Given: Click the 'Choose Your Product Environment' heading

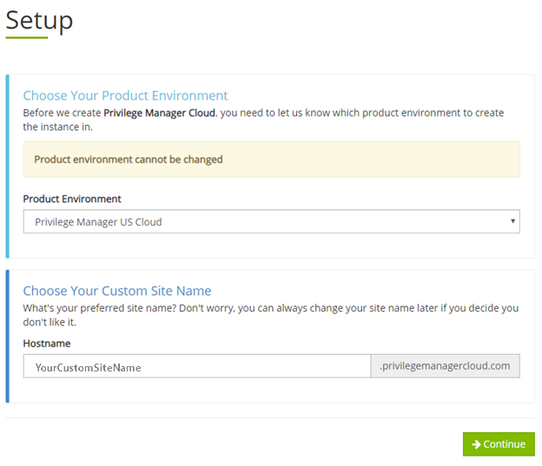Looking at the screenshot, I should 125,95.
